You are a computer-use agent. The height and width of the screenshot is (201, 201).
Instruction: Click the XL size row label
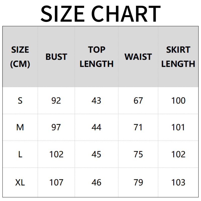coord(20,182)
